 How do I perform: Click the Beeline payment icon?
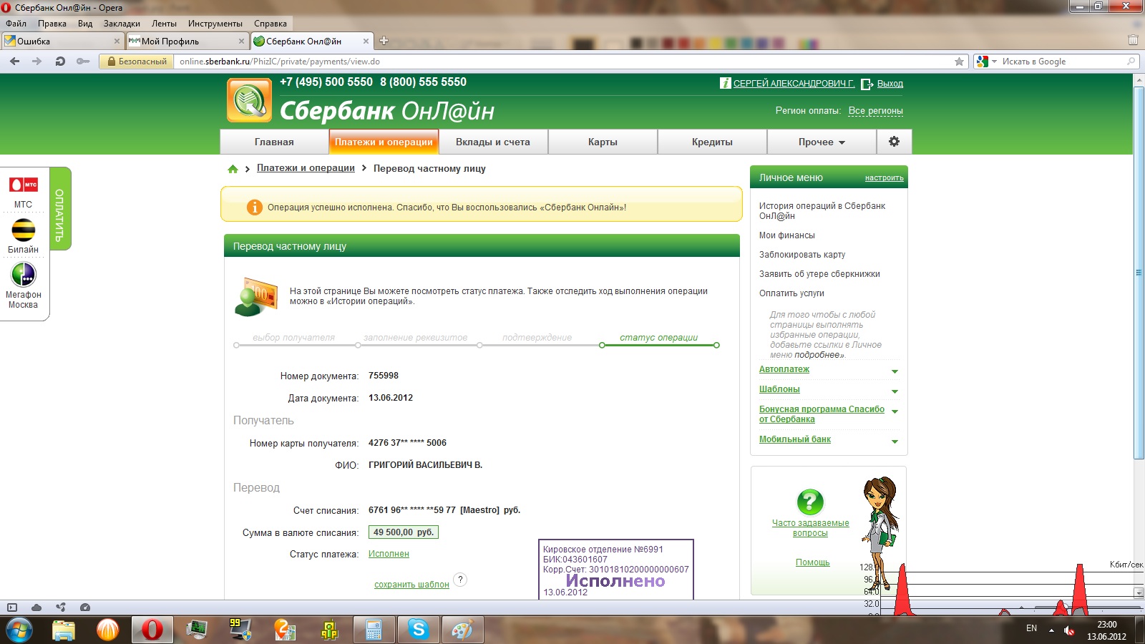(23, 230)
